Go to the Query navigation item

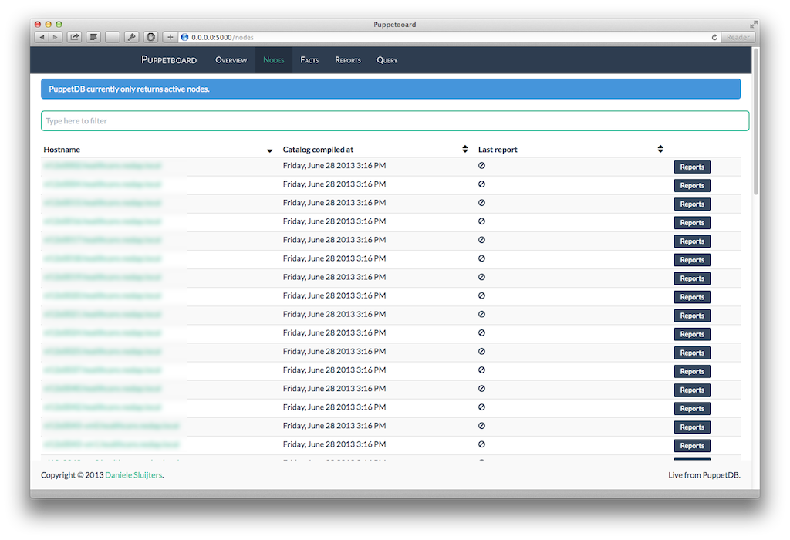(387, 60)
